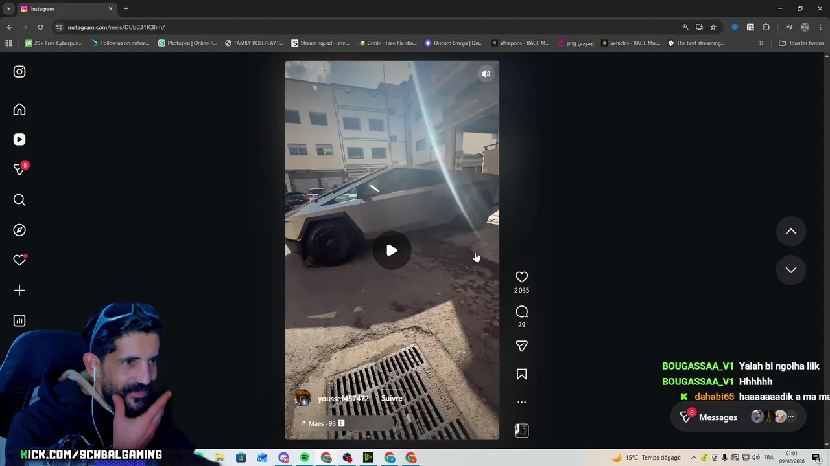Open the tab search dropdown arrow
The image size is (830, 466).
pyautogui.click(x=8, y=9)
